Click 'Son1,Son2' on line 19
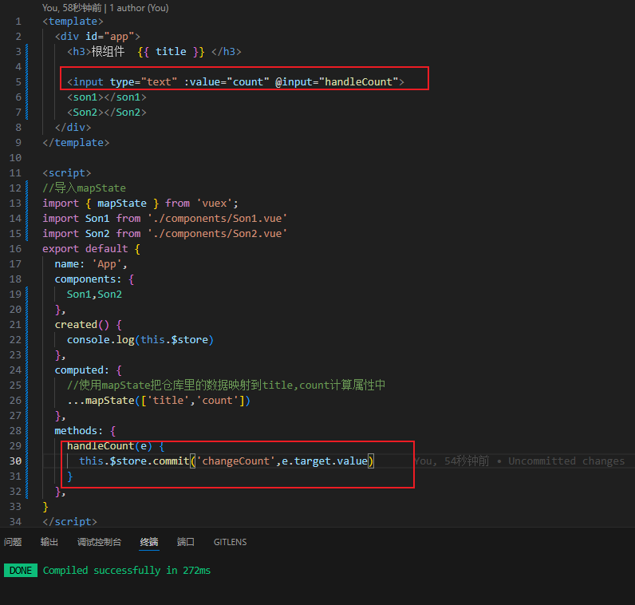Screen dimensions: 635x605 (x=94, y=295)
